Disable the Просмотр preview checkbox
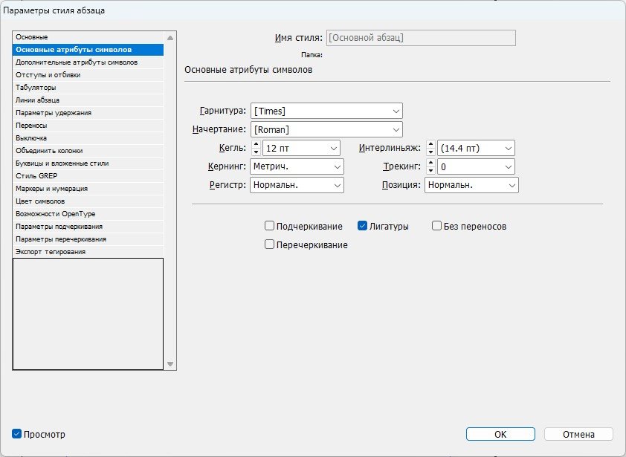Image resolution: width=626 pixels, height=457 pixels. 17,434
